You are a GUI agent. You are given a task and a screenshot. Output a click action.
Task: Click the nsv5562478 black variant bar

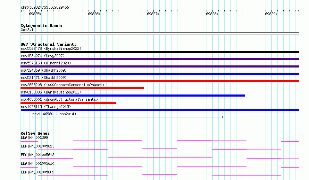(160, 52)
